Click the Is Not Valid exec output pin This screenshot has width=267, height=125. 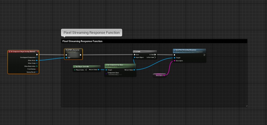coord(155,57)
